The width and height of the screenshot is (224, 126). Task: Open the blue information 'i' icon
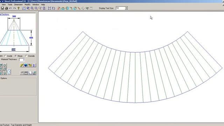pyautogui.click(x=34, y=65)
